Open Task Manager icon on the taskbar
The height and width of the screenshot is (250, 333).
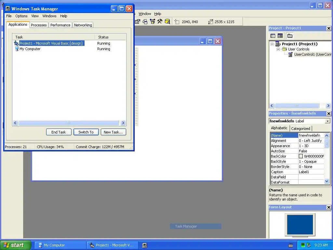tap(145, 245)
